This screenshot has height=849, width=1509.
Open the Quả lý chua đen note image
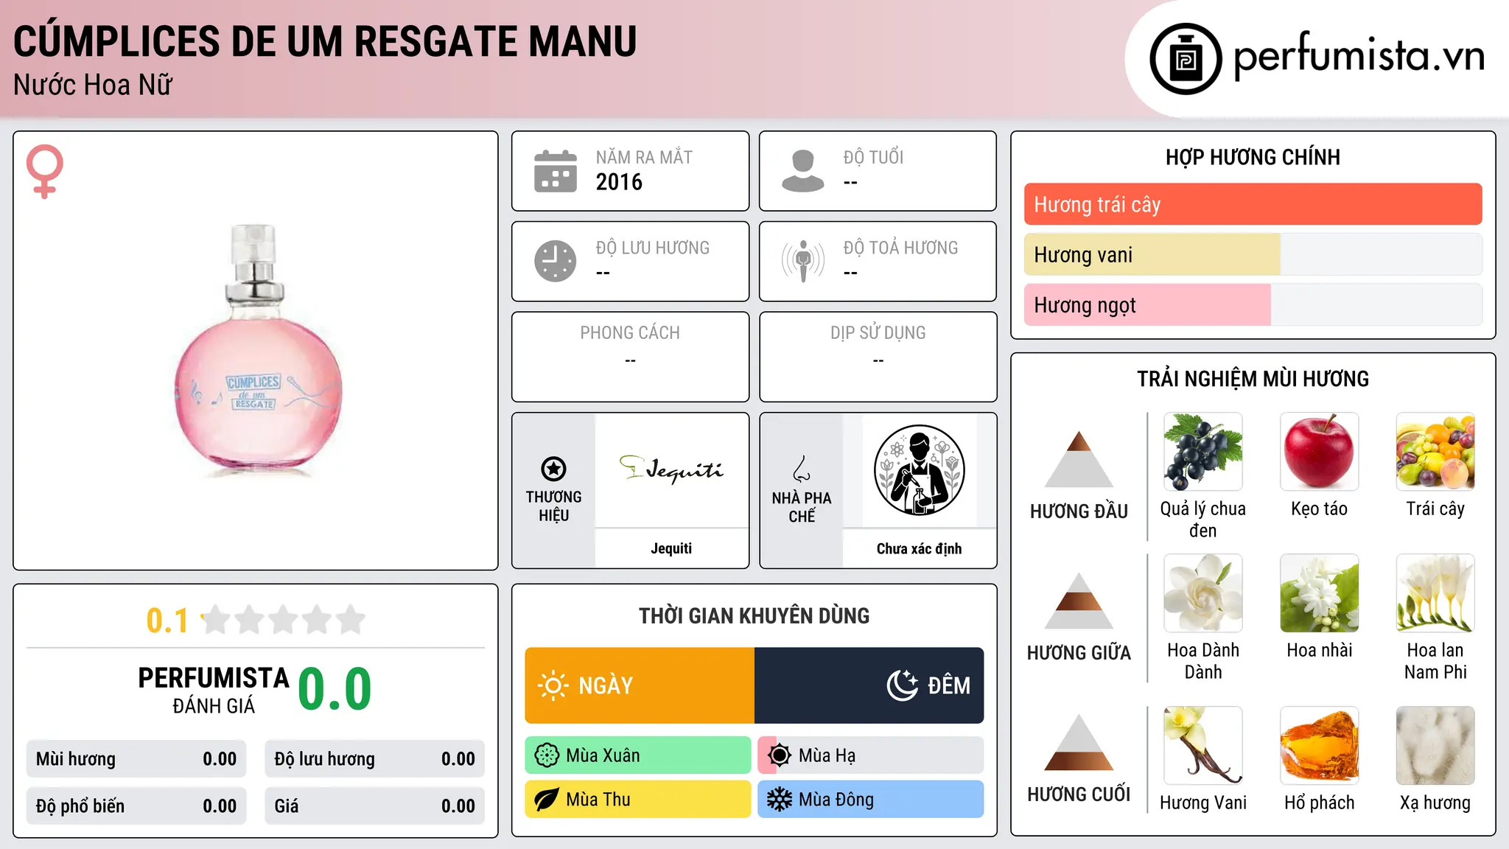(x=1203, y=452)
